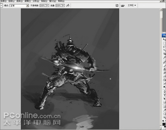Reset default foreground and background colors
Screen dimensions: 166x130
[163, 121]
